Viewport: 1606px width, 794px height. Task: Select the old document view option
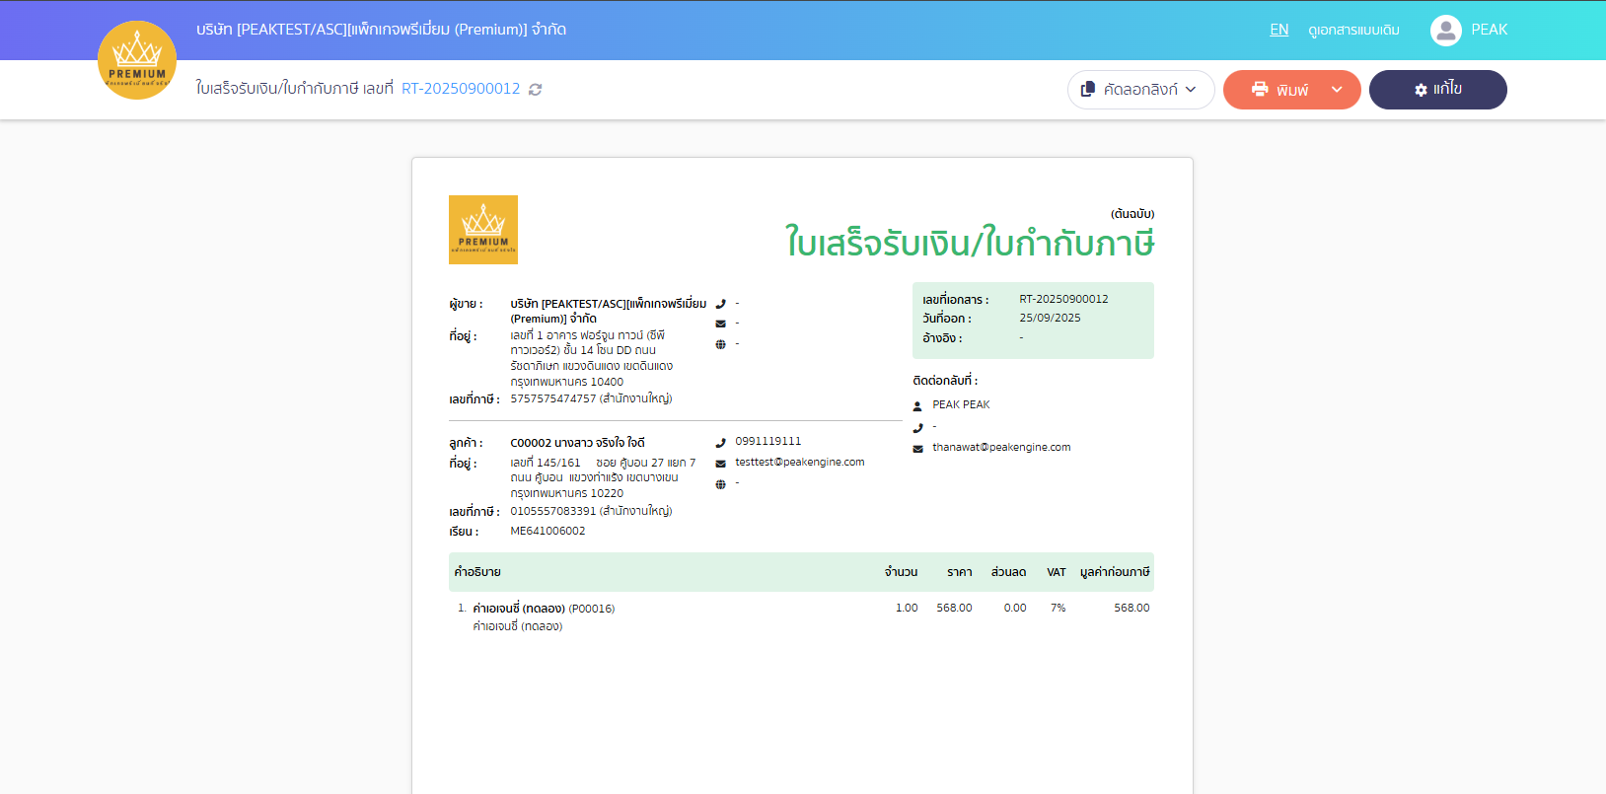coord(1353,30)
